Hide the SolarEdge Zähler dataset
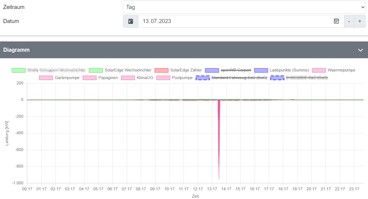Image resolution: width=368 pixels, height=199 pixels. pos(186,70)
